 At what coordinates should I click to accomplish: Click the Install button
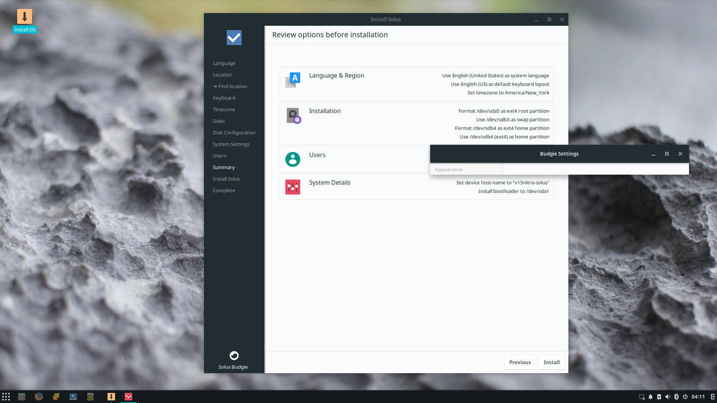click(x=551, y=362)
